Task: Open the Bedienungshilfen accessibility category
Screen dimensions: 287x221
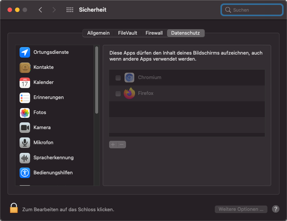Action: click(x=55, y=173)
